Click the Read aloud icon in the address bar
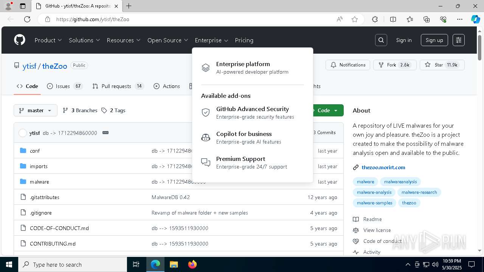This screenshot has height=272, width=484. (340, 19)
